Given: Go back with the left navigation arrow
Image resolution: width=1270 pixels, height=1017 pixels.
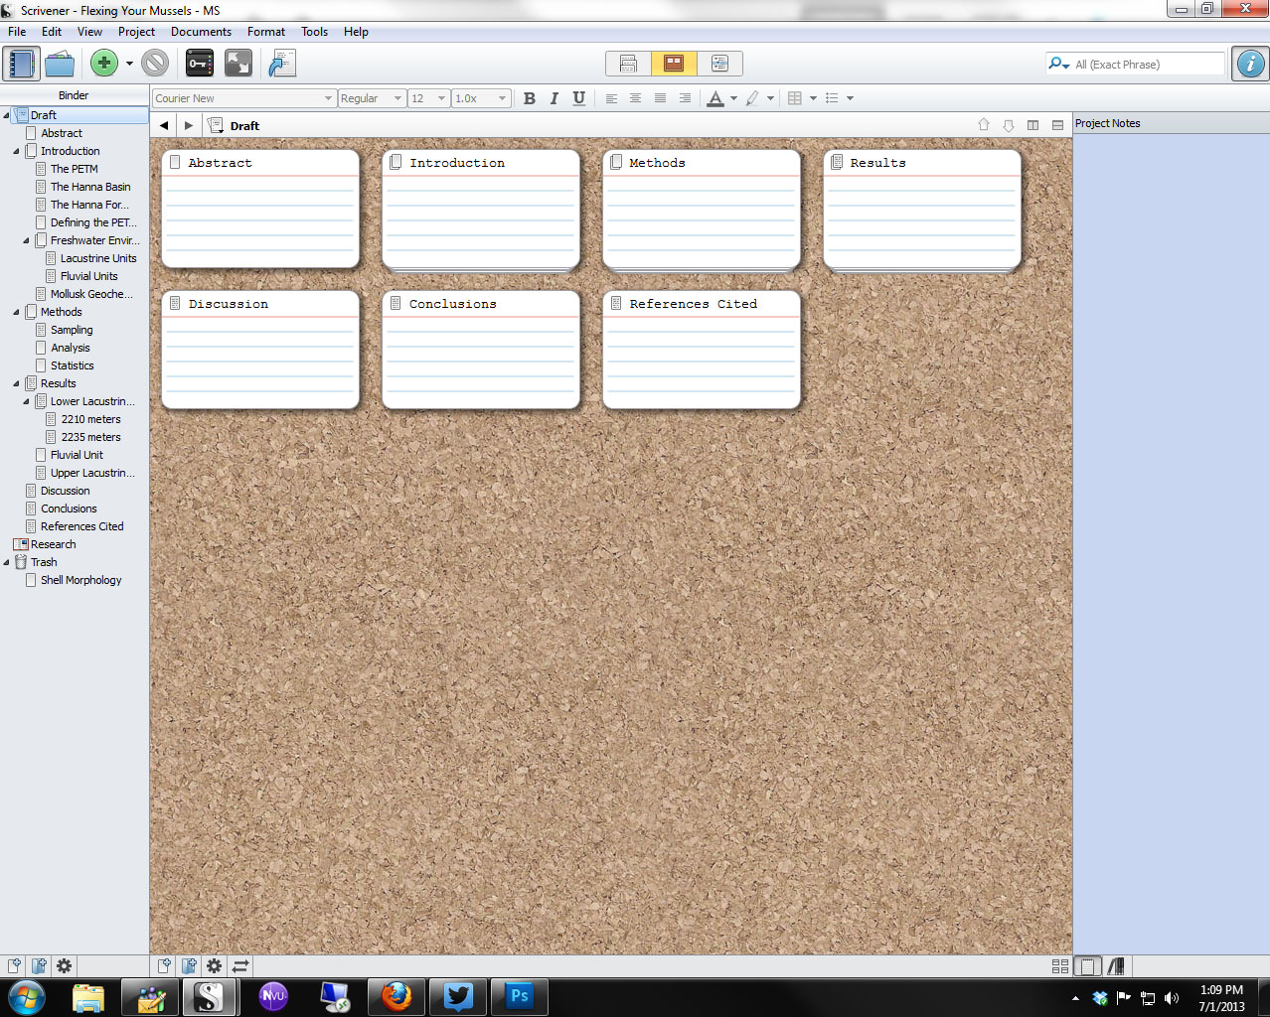Looking at the screenshot, I should [164, 126].
